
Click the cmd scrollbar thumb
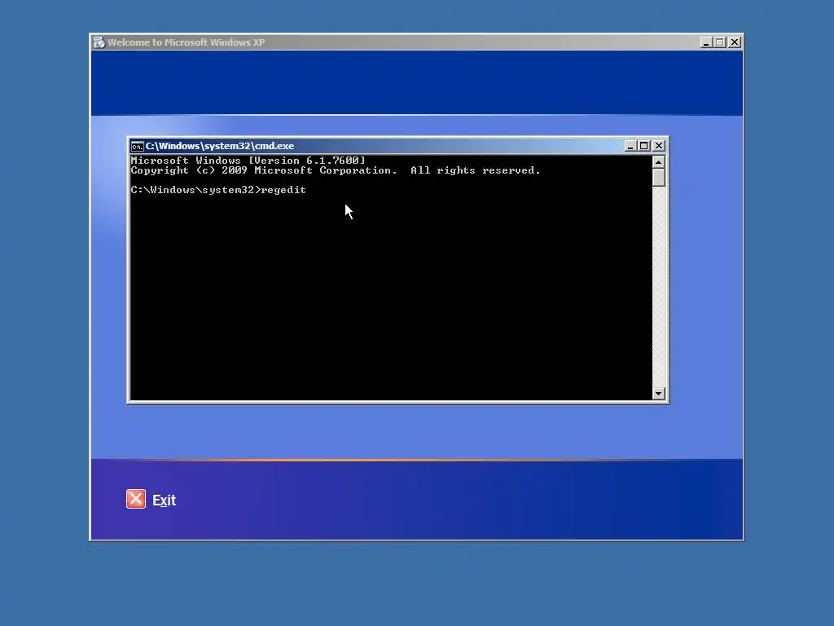pyautogui.click(x=658, y=178)
